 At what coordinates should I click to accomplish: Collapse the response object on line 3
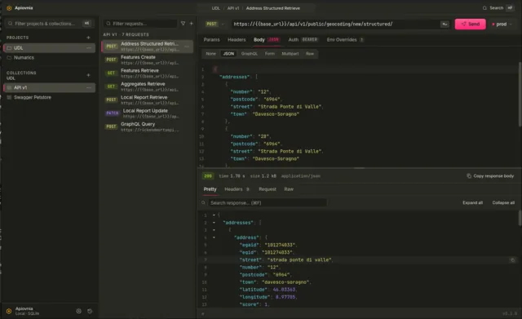214,230
